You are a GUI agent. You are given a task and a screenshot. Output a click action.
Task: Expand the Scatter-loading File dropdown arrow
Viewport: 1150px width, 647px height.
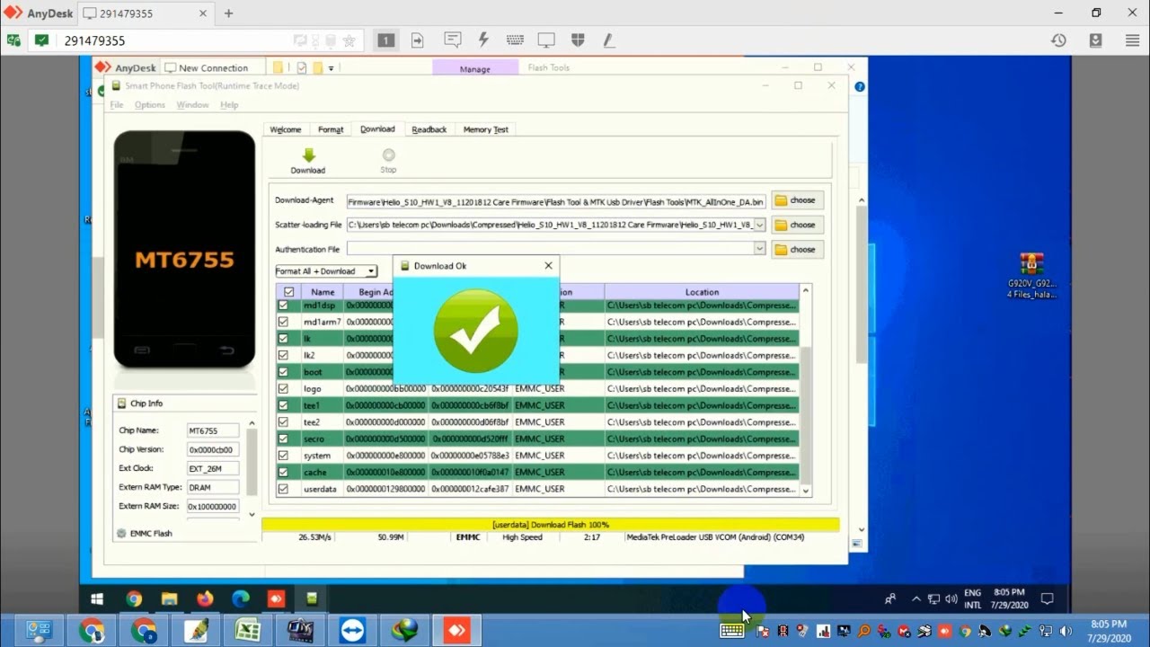click(x=760, y=225)
